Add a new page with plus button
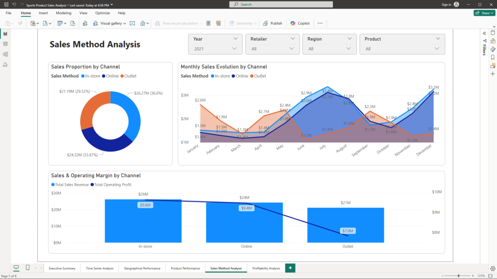Screen dimensions: 497x279 290,268
